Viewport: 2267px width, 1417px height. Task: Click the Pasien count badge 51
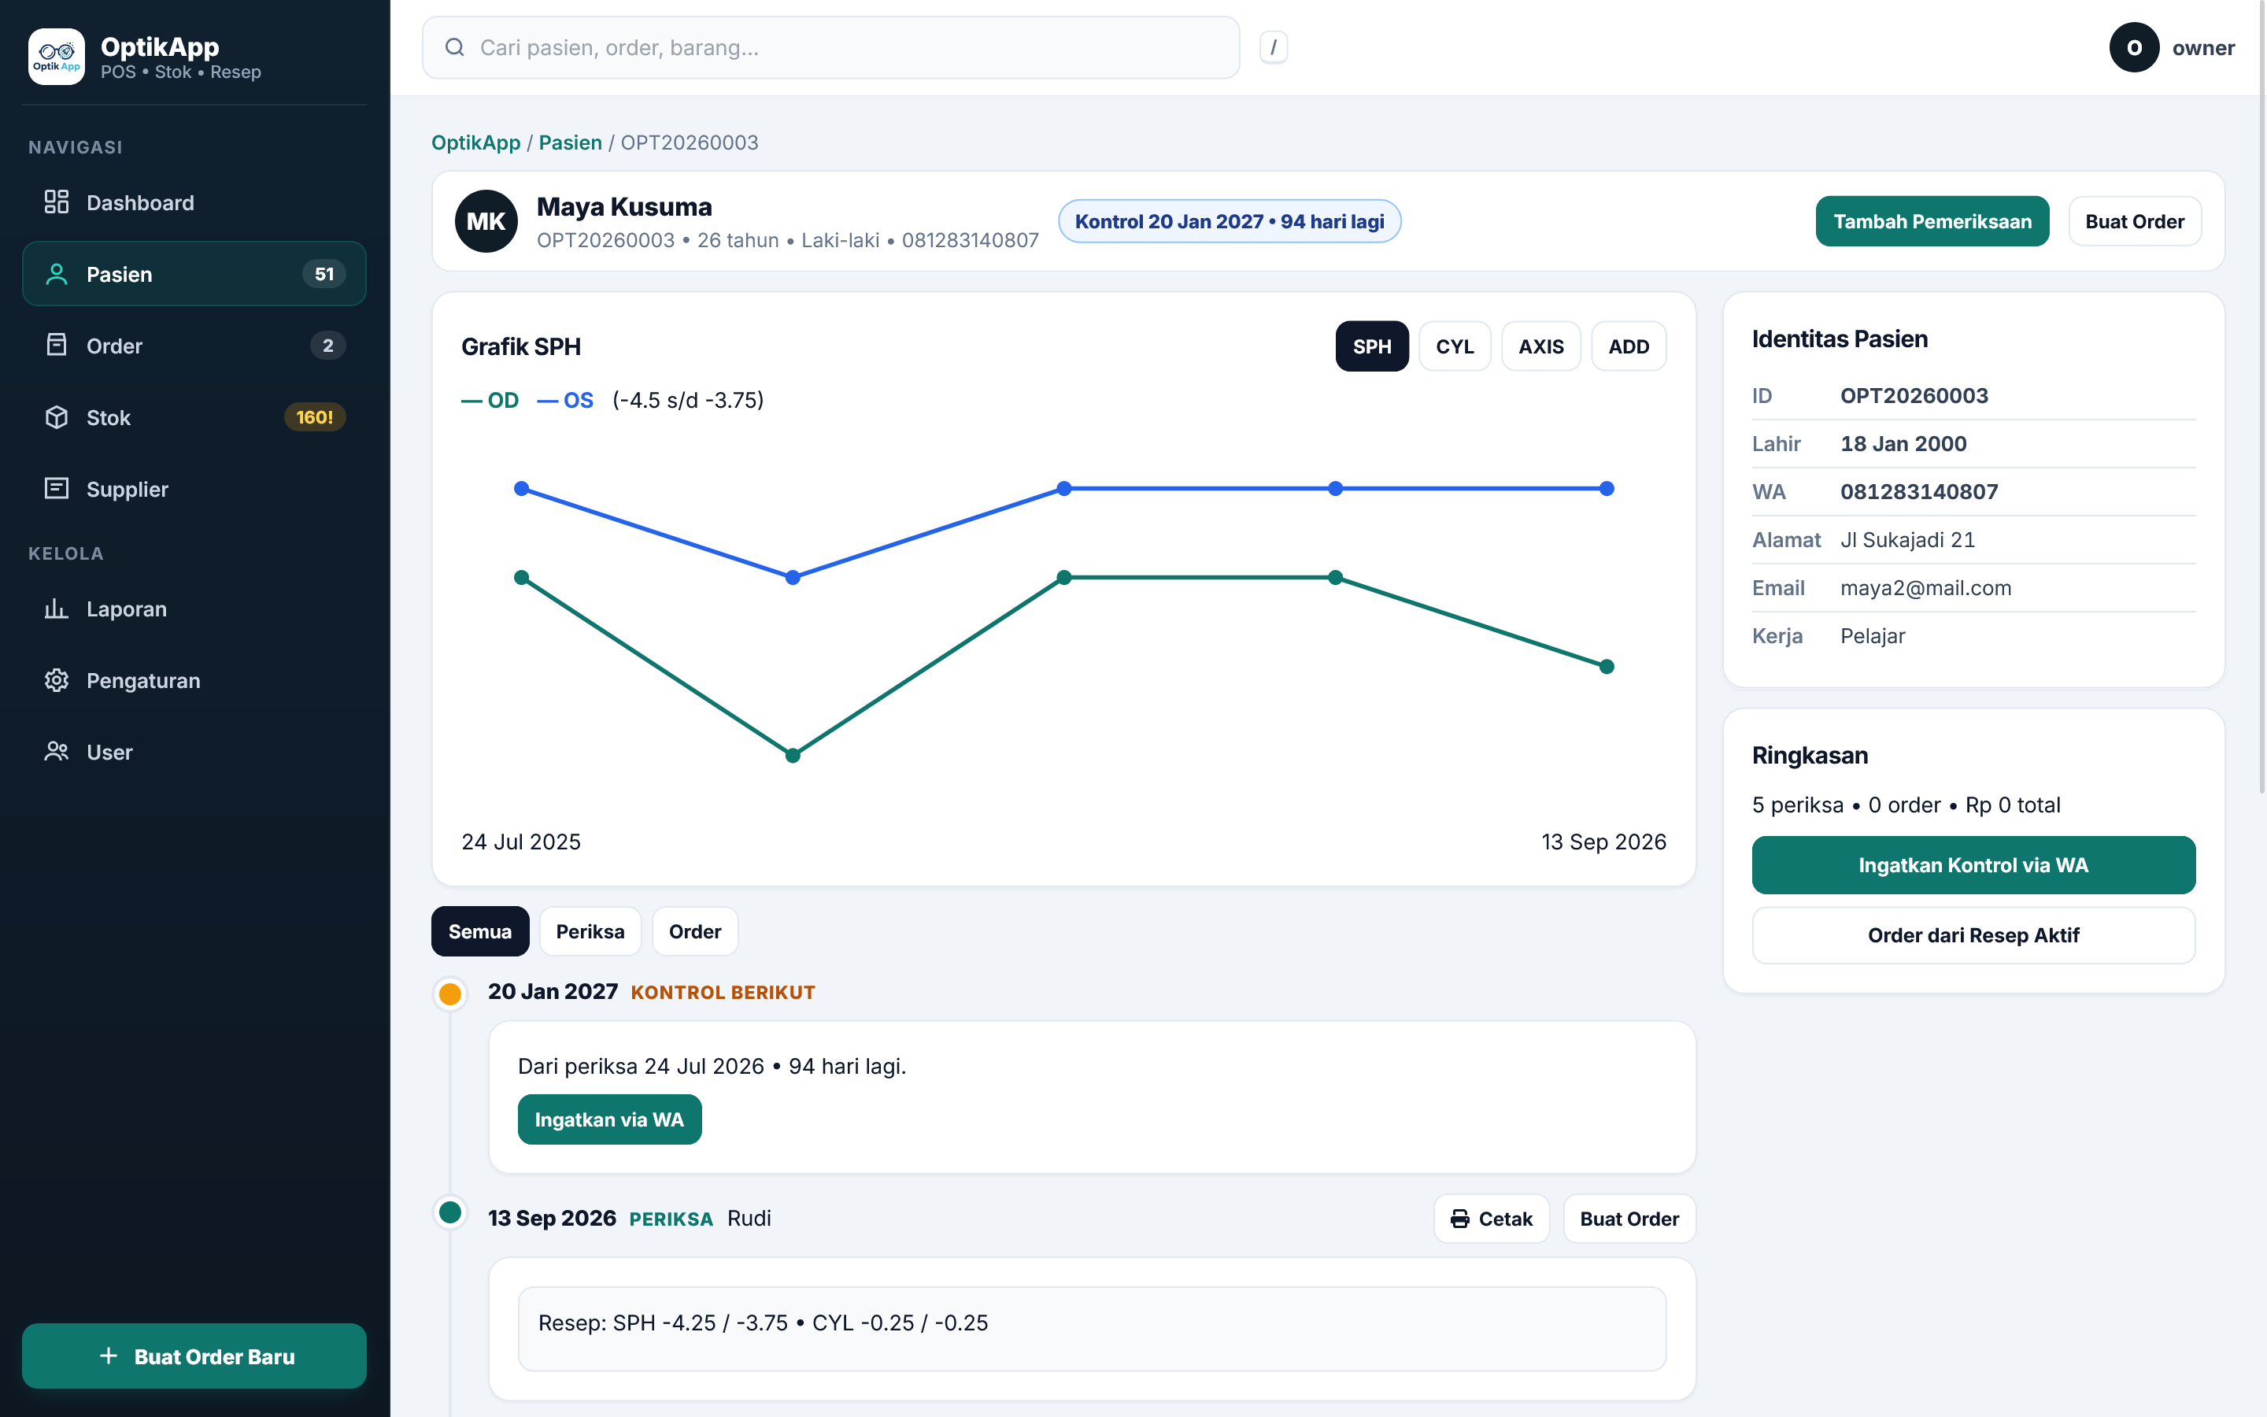tap(324, 274)
